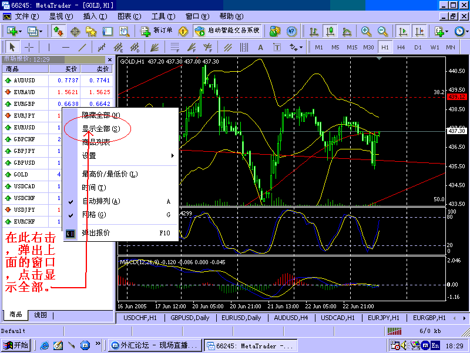Click the 新订单 New Order button
The image size is (470, 353).
(157, 31)
